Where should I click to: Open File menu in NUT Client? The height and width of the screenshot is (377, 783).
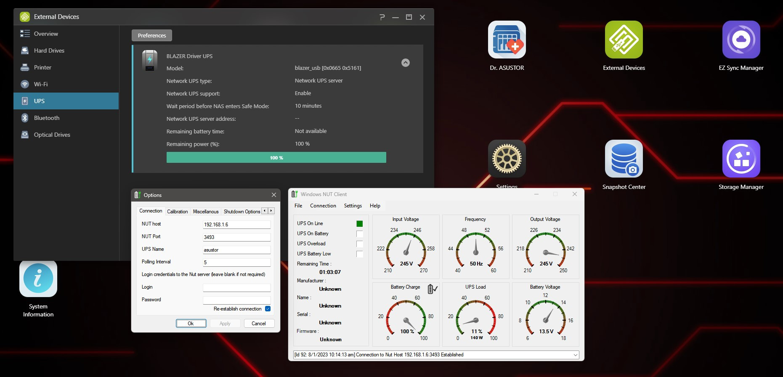(298, 206)
